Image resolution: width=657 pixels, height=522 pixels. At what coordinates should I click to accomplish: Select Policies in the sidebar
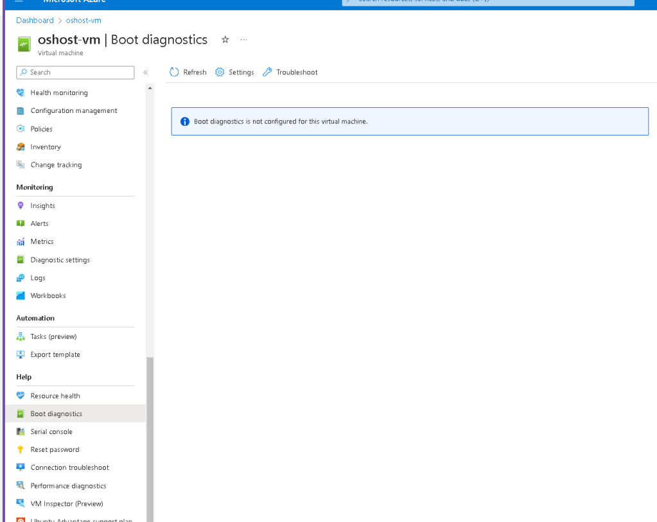tap(42, 129)
